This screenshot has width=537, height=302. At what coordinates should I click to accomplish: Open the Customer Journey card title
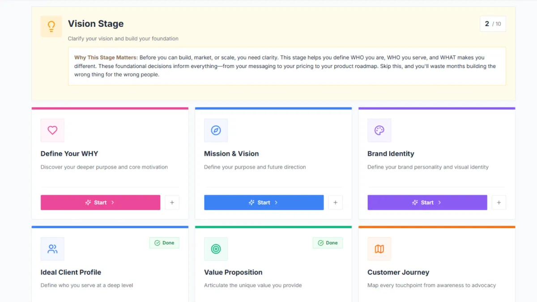tap(398, 272)
